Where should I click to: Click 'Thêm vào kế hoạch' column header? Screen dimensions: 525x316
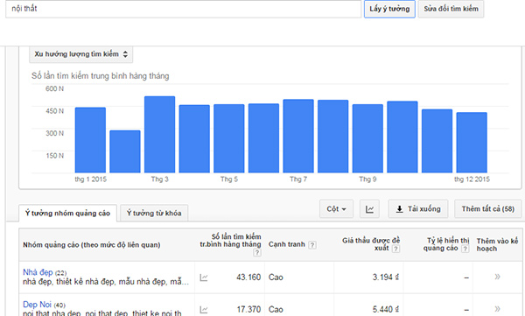(497, 244)
